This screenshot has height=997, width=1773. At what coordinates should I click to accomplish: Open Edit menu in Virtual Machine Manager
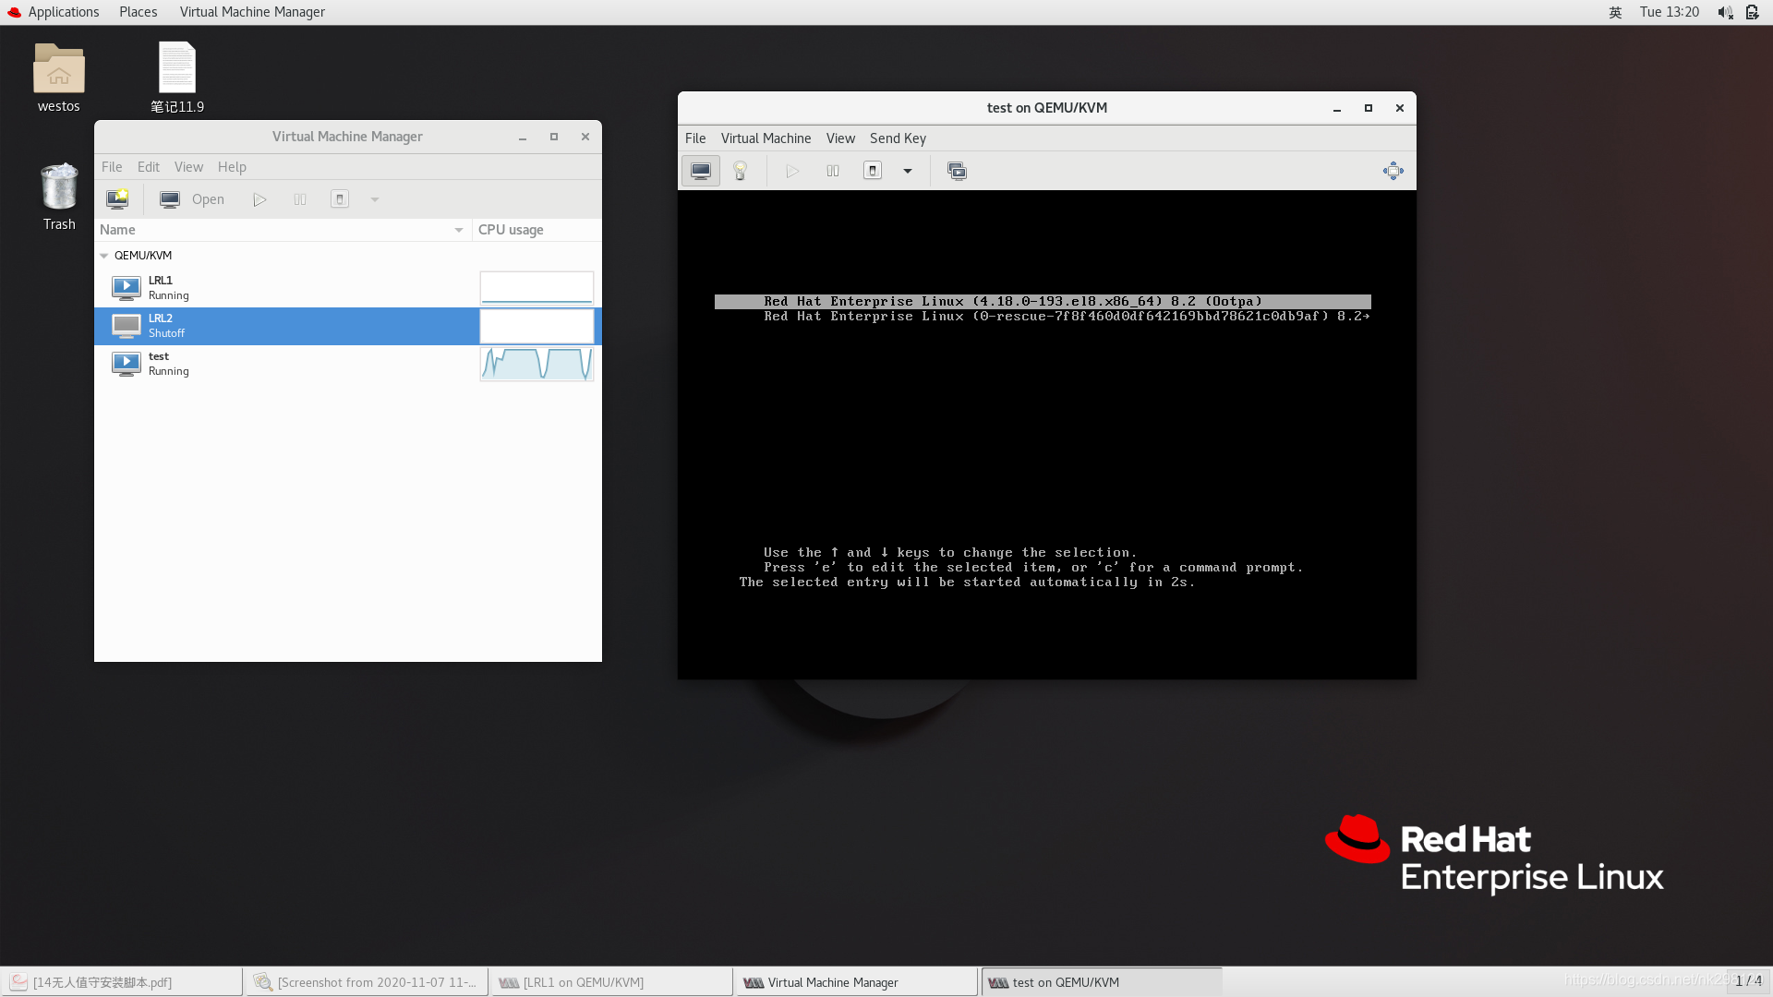pyautogui.click(x=149, y=167)
